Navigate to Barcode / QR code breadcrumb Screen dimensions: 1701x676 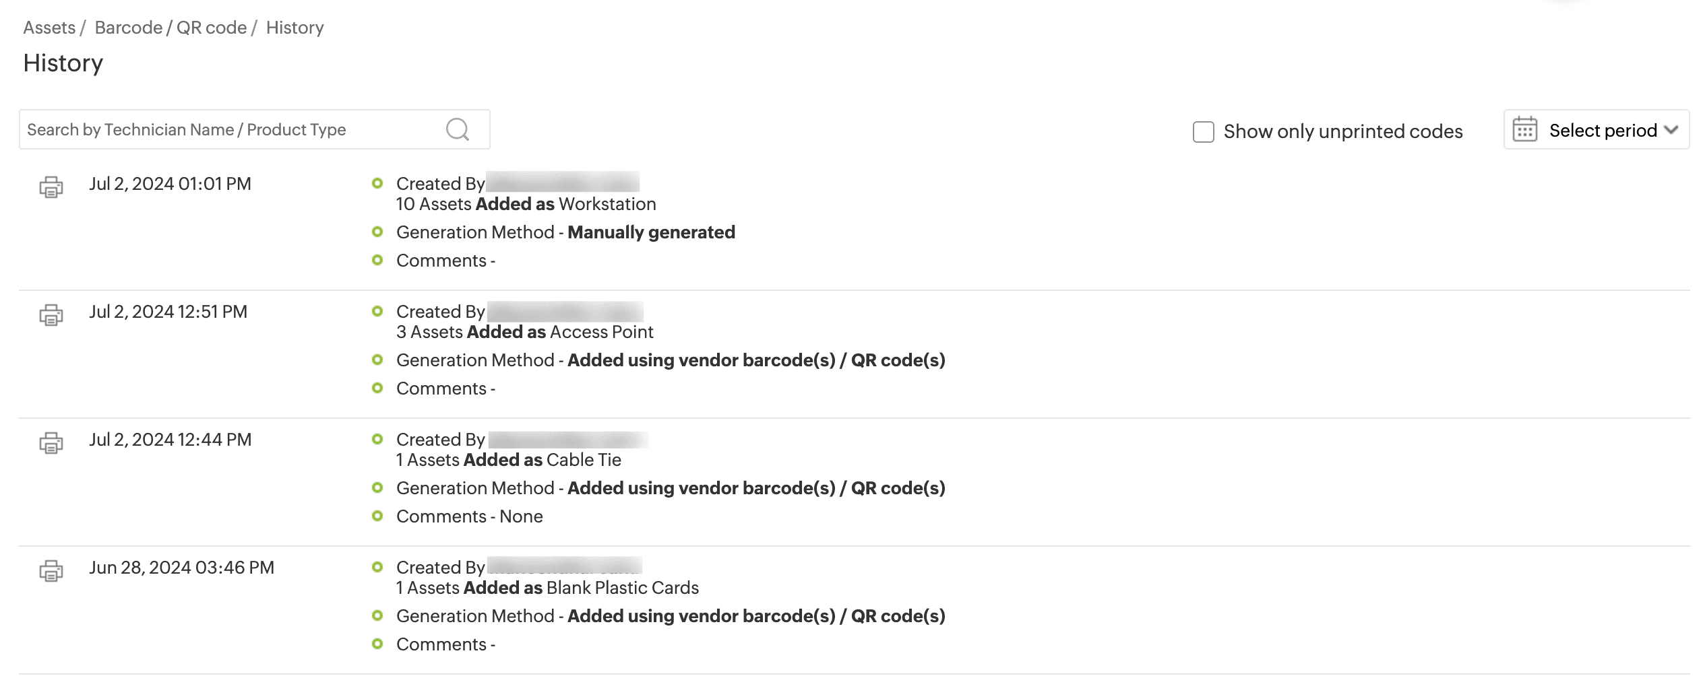point(171,28)
